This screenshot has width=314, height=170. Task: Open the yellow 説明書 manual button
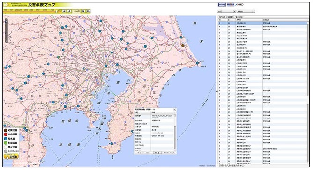[x=11, y=156]
